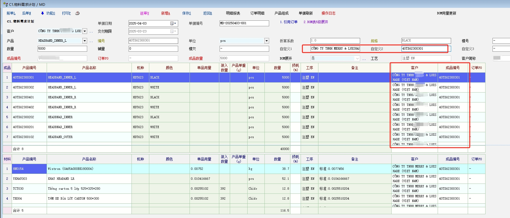Click BOM用量更新 in the toolbar

[446, 13]
